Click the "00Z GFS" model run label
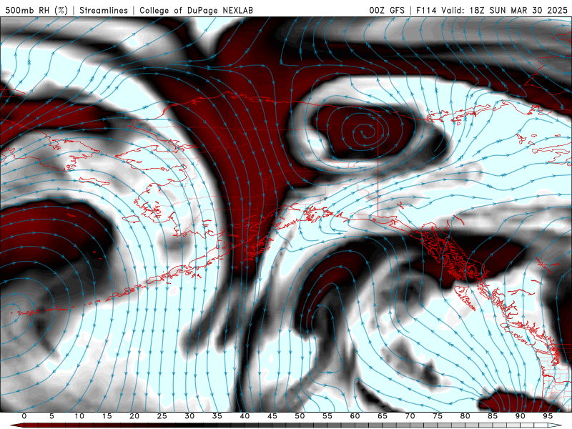This screenshot has width=572, height=429. coord(387,10)
